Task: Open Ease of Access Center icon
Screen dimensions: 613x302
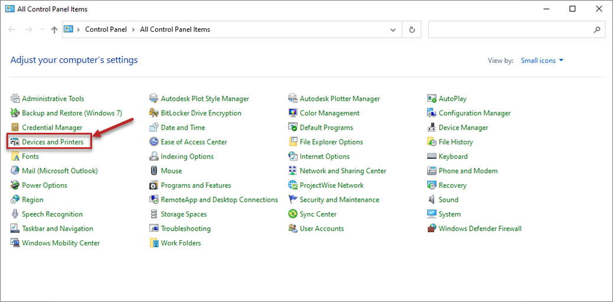Action: point(153,142)
